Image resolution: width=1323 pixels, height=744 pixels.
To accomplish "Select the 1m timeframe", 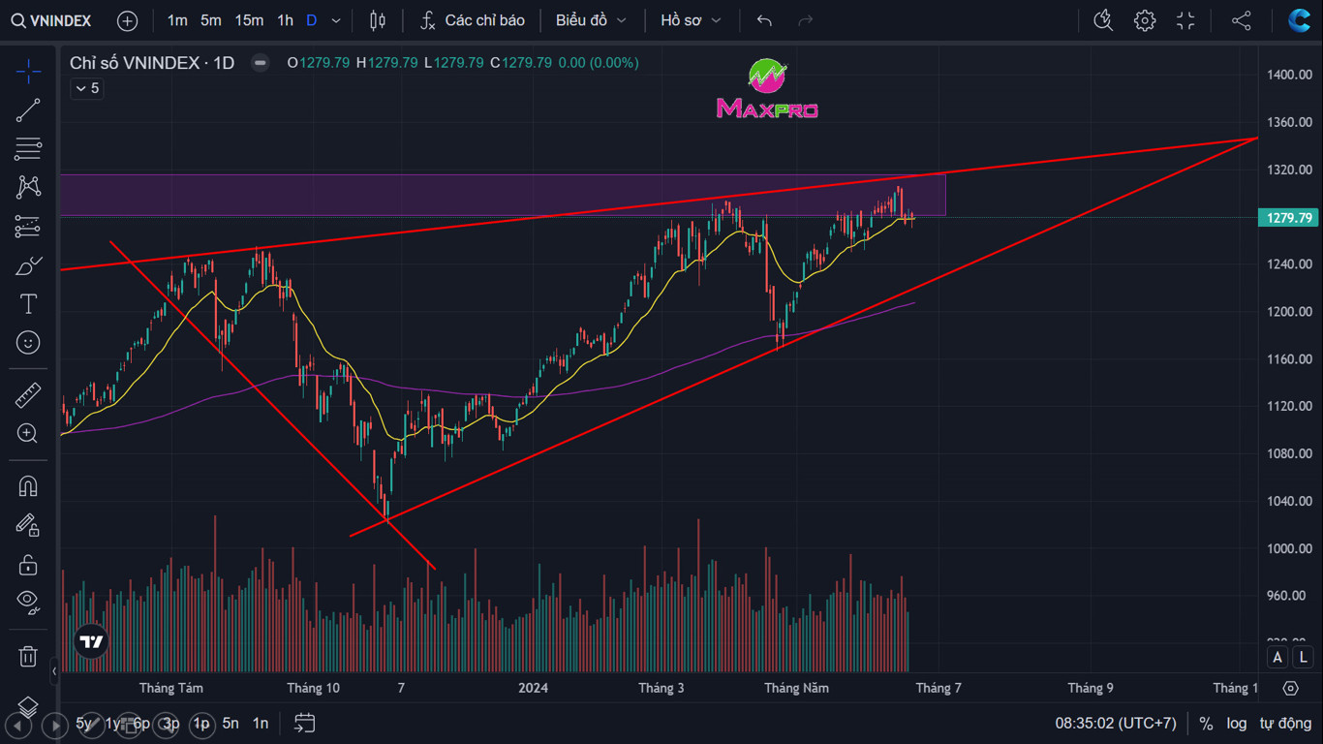I will tap(177, 20).
